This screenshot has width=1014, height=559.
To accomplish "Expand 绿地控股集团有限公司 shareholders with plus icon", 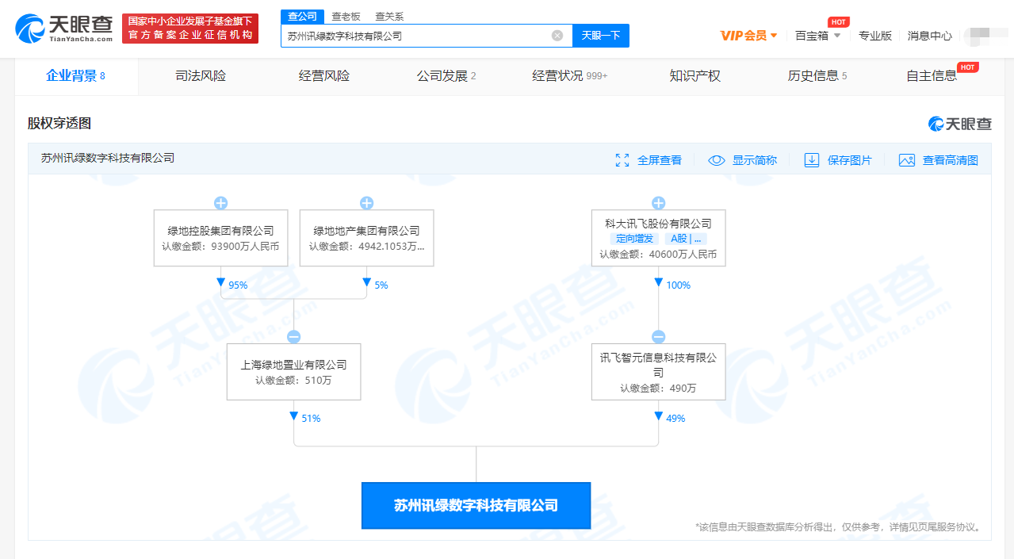I will [x=221, y=203].
